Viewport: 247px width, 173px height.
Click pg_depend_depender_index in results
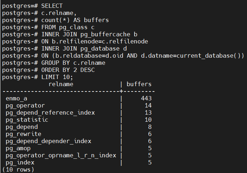[x=48, y=141]
